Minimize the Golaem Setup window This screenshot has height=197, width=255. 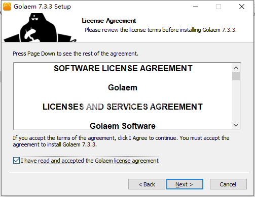[196, 7]
